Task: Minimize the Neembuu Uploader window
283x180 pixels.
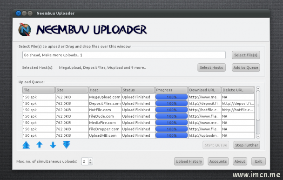Action: point(24,13)
